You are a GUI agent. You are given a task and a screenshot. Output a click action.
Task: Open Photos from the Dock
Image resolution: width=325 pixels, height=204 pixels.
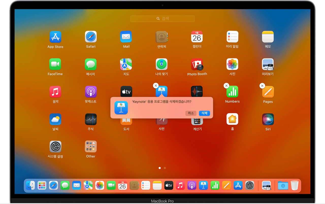pos(100,185)
